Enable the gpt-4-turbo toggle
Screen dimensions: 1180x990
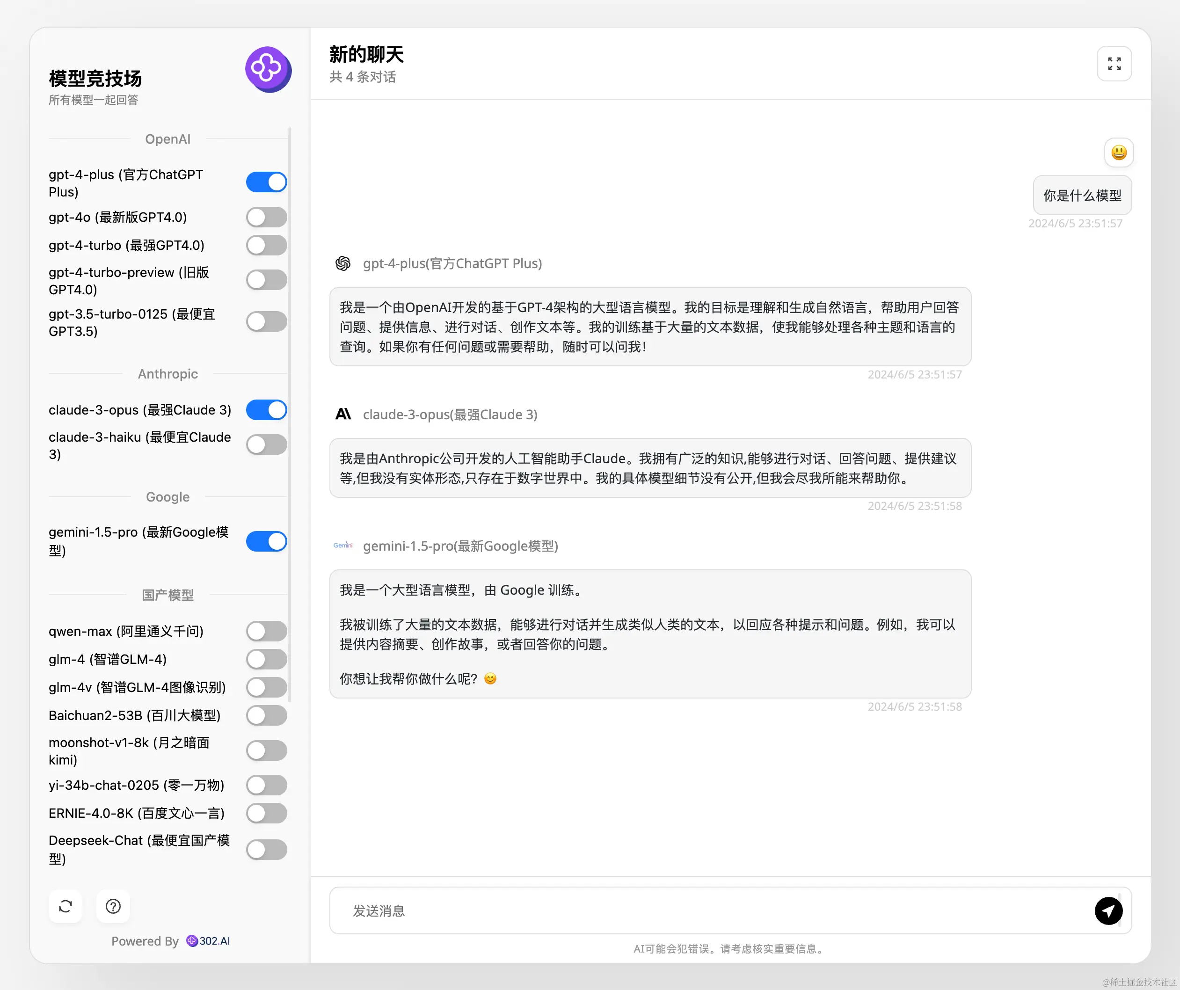pos(266,246)
